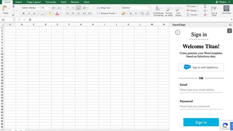Click the Format Painter brush icon

(13, 15)
